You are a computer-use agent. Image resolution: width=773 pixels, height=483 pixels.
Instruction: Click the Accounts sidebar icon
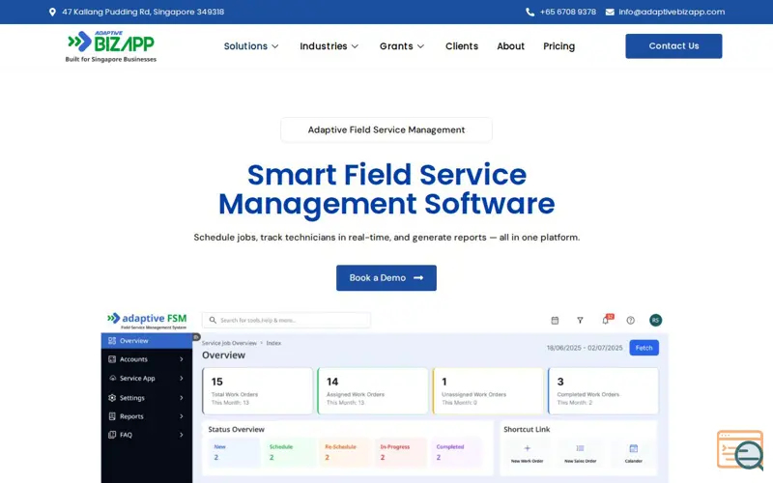pos(112,359)
